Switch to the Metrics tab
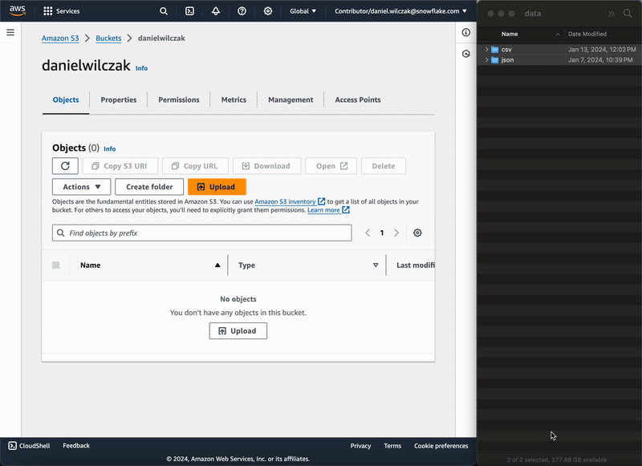This screenshot has width=642, height=466. [x=234, y=100]
